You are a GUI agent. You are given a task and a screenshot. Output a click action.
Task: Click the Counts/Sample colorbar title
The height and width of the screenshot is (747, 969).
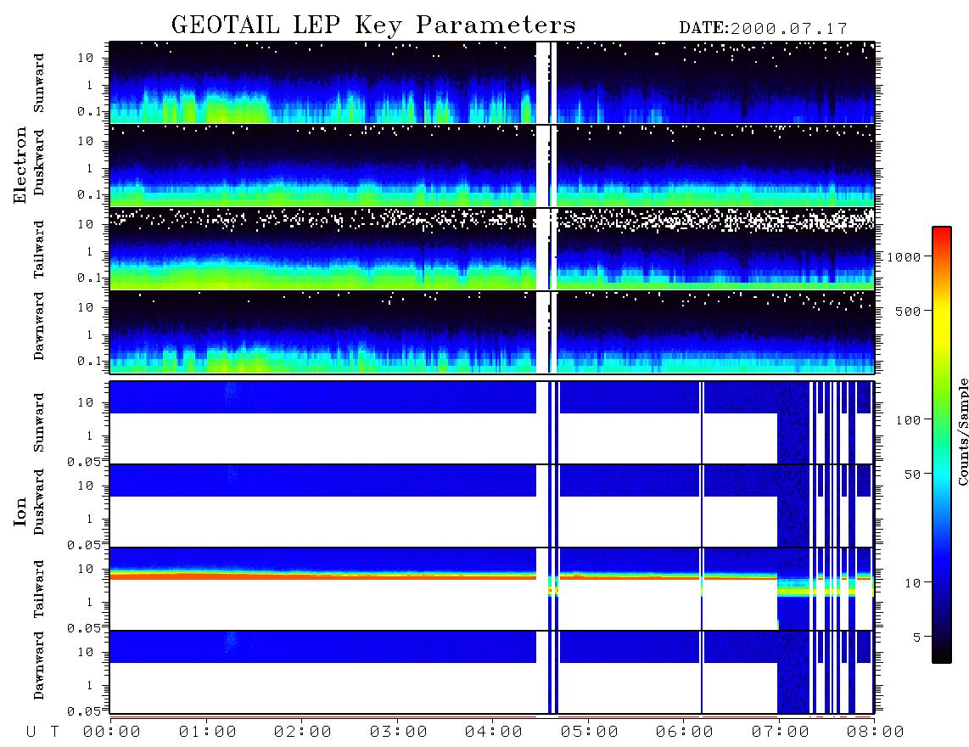[962, 431]
